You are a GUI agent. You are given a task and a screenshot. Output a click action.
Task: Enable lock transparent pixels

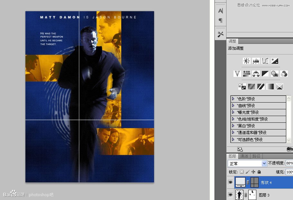[241, 171]
